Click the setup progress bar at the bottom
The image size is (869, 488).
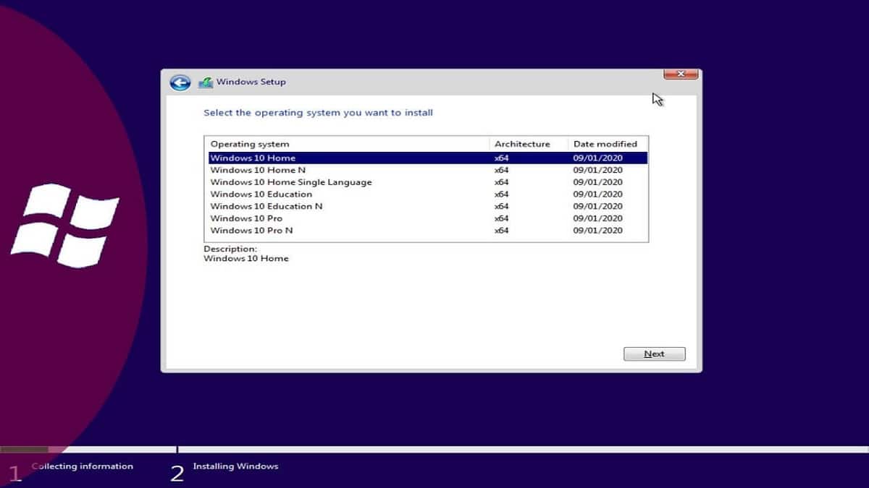click(434, 450)
